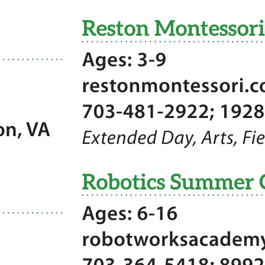Open the restonmontessori website link

point(173,86)
